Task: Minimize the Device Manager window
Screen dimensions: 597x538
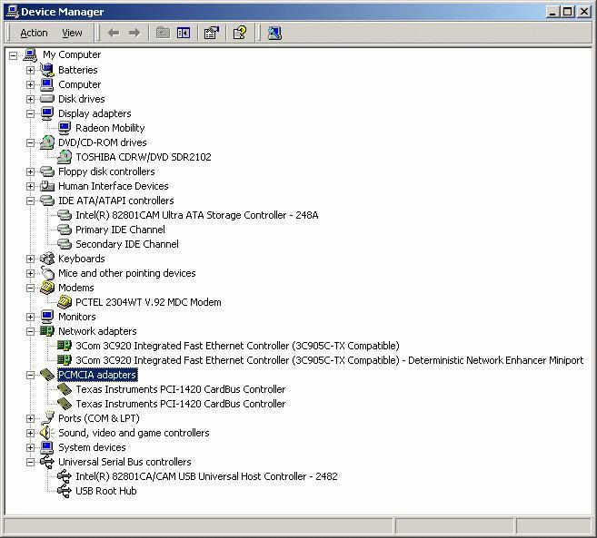Action: [x=552, y=12]
